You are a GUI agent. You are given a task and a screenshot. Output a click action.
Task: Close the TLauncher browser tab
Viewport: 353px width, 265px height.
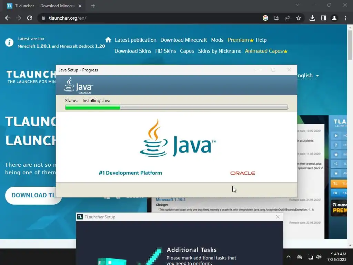click(x=80, y=6)
